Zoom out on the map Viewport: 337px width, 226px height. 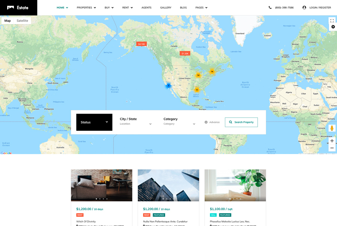point(332,148)
